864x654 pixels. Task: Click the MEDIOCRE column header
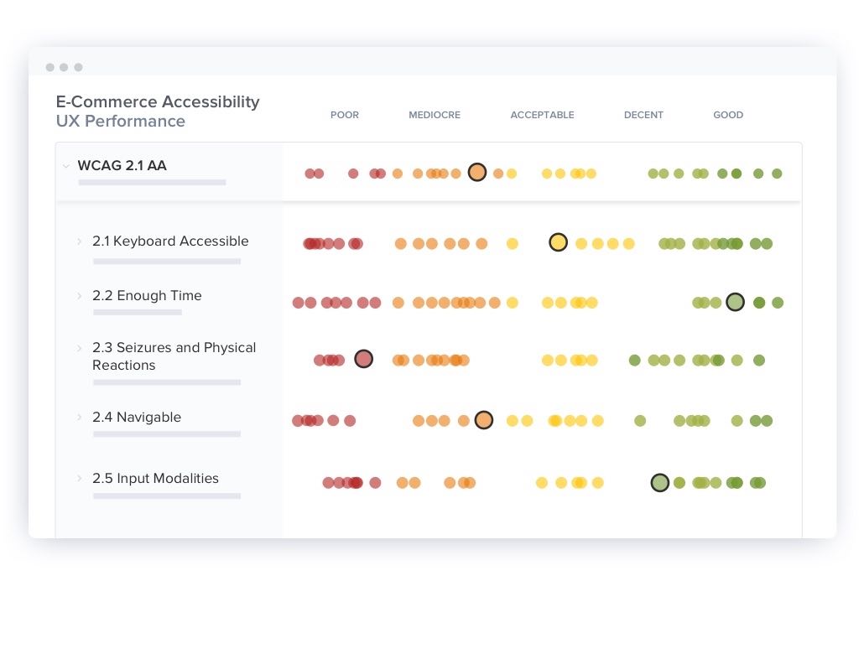point(435,115)
